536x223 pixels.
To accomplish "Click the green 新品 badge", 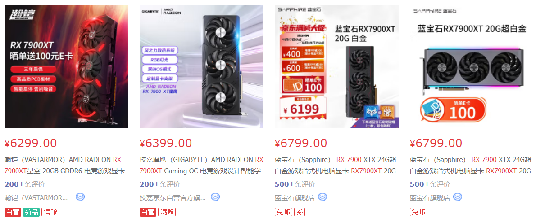I will (31, 212).
